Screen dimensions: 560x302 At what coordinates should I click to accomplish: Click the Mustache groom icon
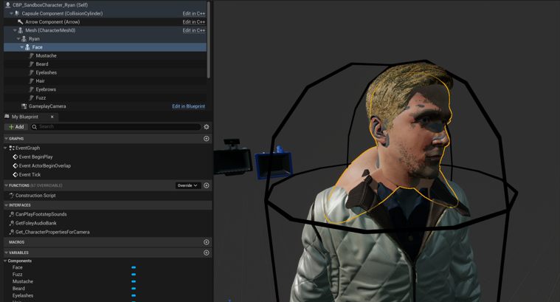pos(32,56)
